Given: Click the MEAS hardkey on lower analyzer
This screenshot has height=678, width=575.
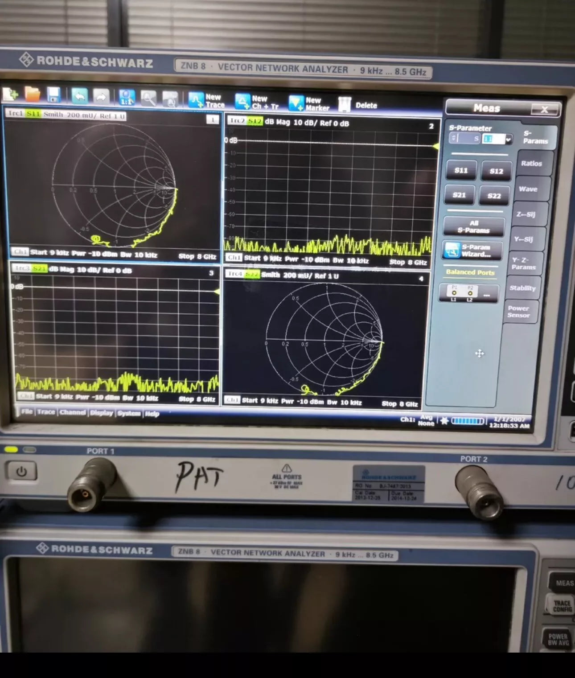Looking at the screenshot, I should click(563, 583).
